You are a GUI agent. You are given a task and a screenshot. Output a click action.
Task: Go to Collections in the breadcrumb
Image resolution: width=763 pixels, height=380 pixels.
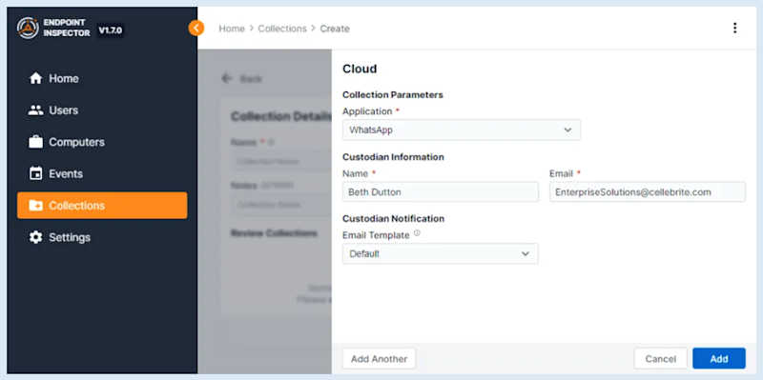pyautogui.click(x=282, y=29)
